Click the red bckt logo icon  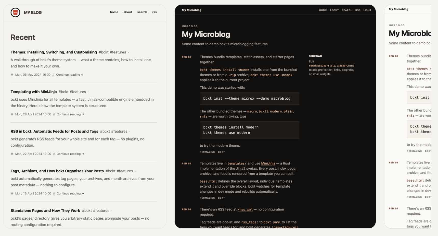pyautogui.click(x=15, y=13)
